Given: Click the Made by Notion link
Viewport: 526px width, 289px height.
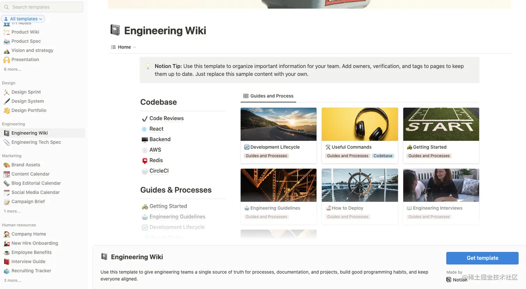Looking at the screenshot, I should [x=457, y=279].
